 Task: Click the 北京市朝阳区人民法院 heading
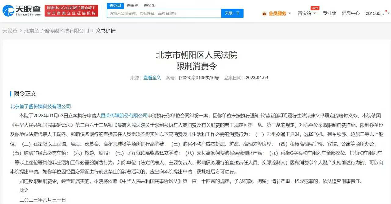[197, 55]
